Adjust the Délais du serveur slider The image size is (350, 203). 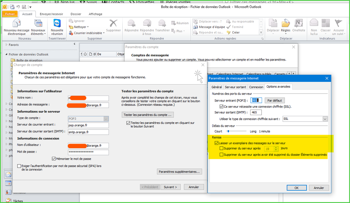pos(228,131)
